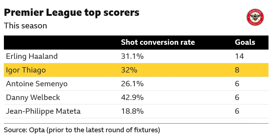The image size is (273, 137).
Task: Click the highlighted Igor Thiago name
Action: pos(25,70)
